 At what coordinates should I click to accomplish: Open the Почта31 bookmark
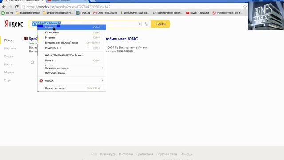[x=83, y=13]
